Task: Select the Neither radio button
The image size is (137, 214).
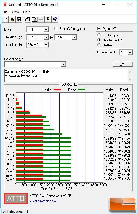Action: [x=99, y=45]
